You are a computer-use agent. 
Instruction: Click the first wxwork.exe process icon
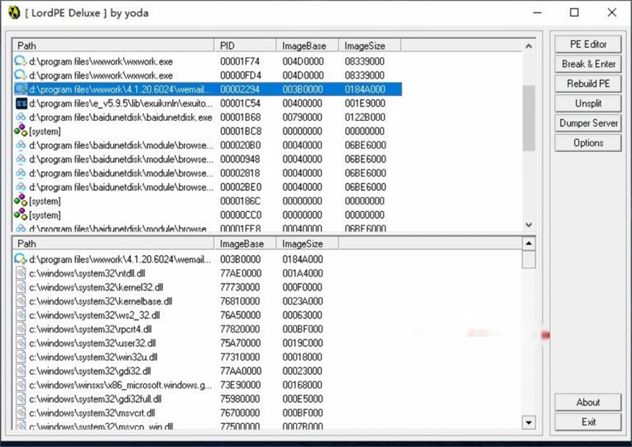pos(21,61)
